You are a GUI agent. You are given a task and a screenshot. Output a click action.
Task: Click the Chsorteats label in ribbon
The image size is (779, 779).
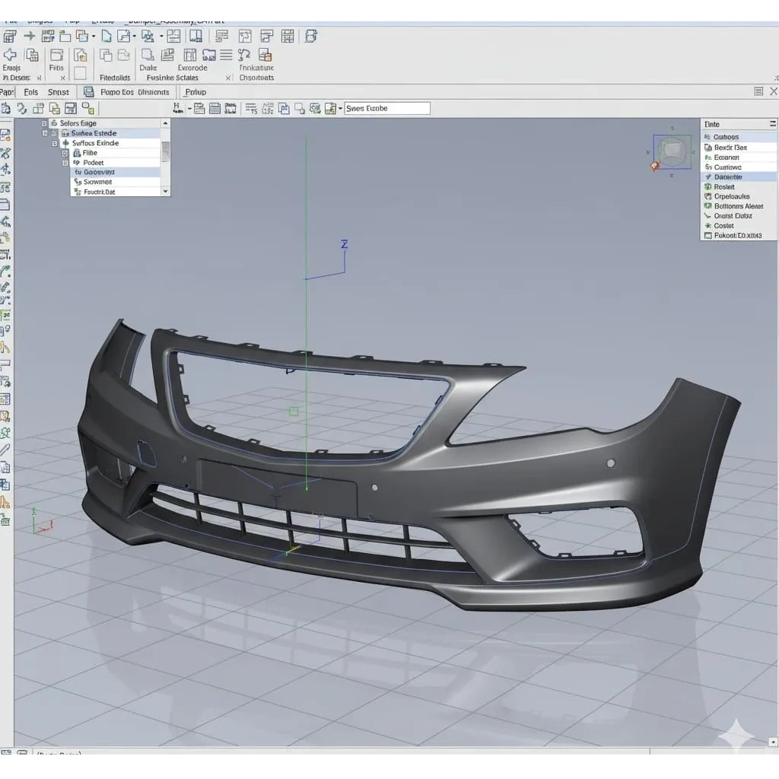point(256,78)
